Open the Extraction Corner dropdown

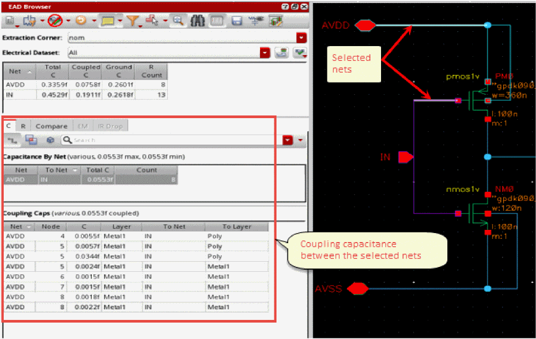[x=301, y=38]
